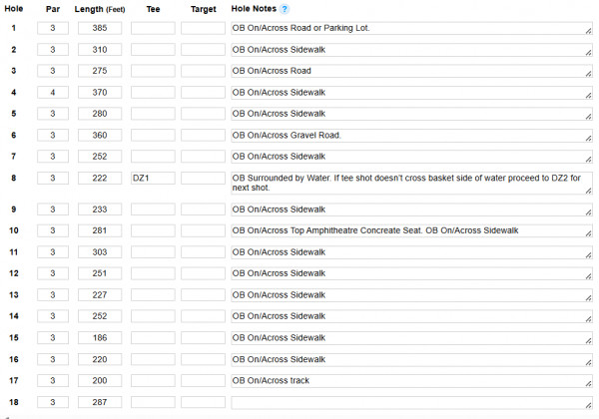
Task: Click the resize handle on hole 1 notes
Action: coord(587,32)
